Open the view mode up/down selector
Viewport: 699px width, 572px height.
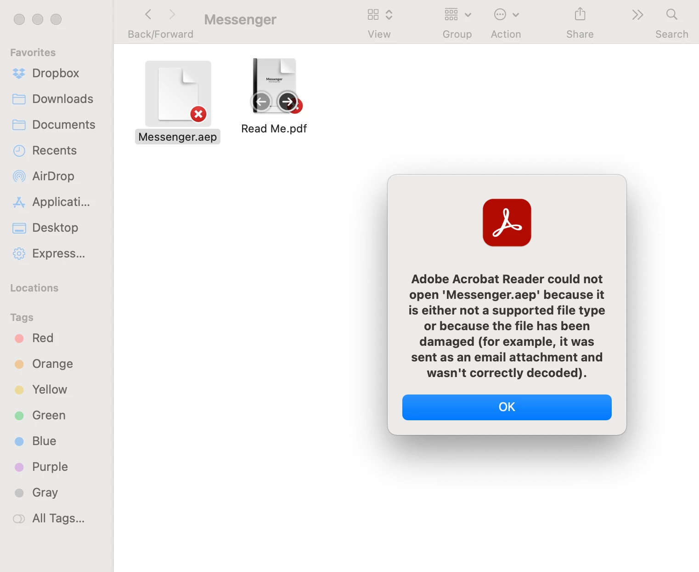[x=389, y=15]
